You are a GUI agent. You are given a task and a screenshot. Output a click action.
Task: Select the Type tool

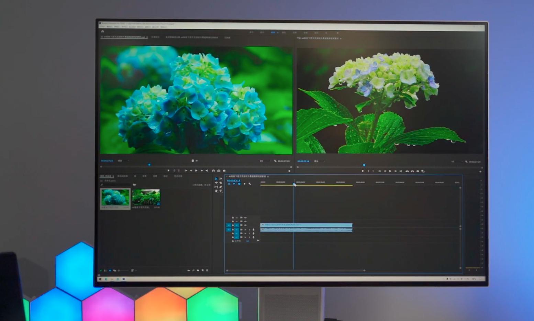(221, 191)
